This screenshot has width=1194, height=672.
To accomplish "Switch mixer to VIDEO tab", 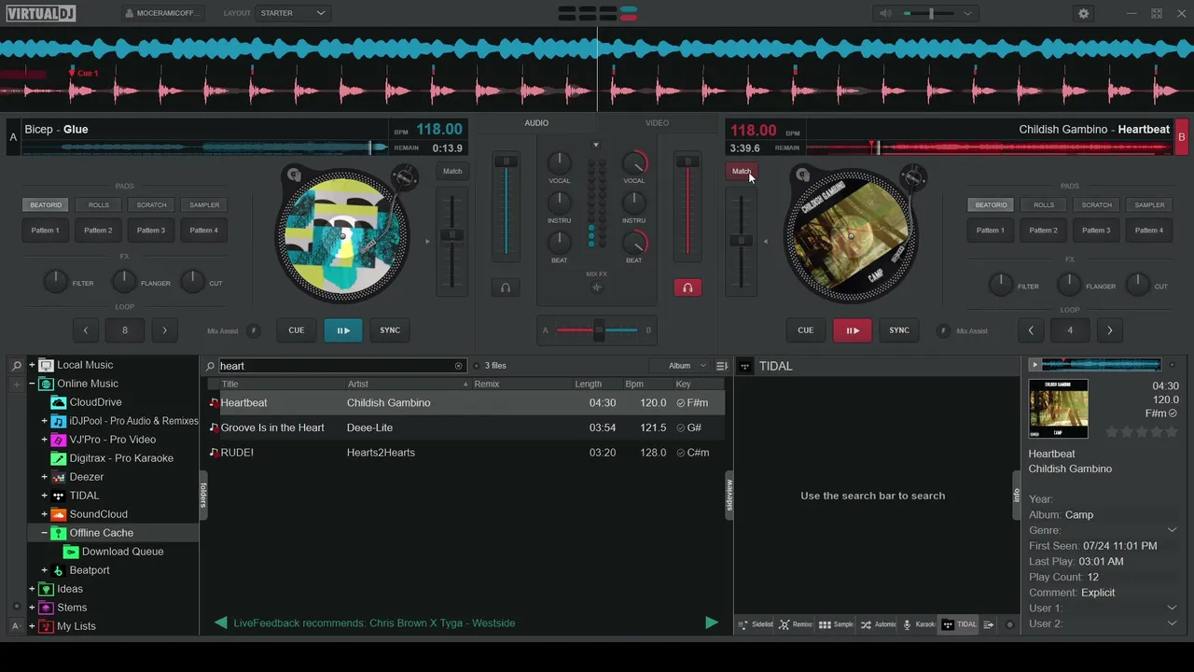I will point(657,123).
